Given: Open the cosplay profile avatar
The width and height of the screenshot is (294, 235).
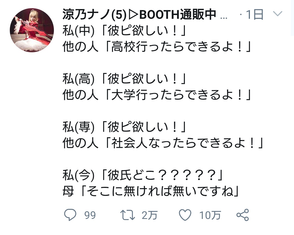Looking at the screenshot, I should pyautogui.click(x=32, y=30).
